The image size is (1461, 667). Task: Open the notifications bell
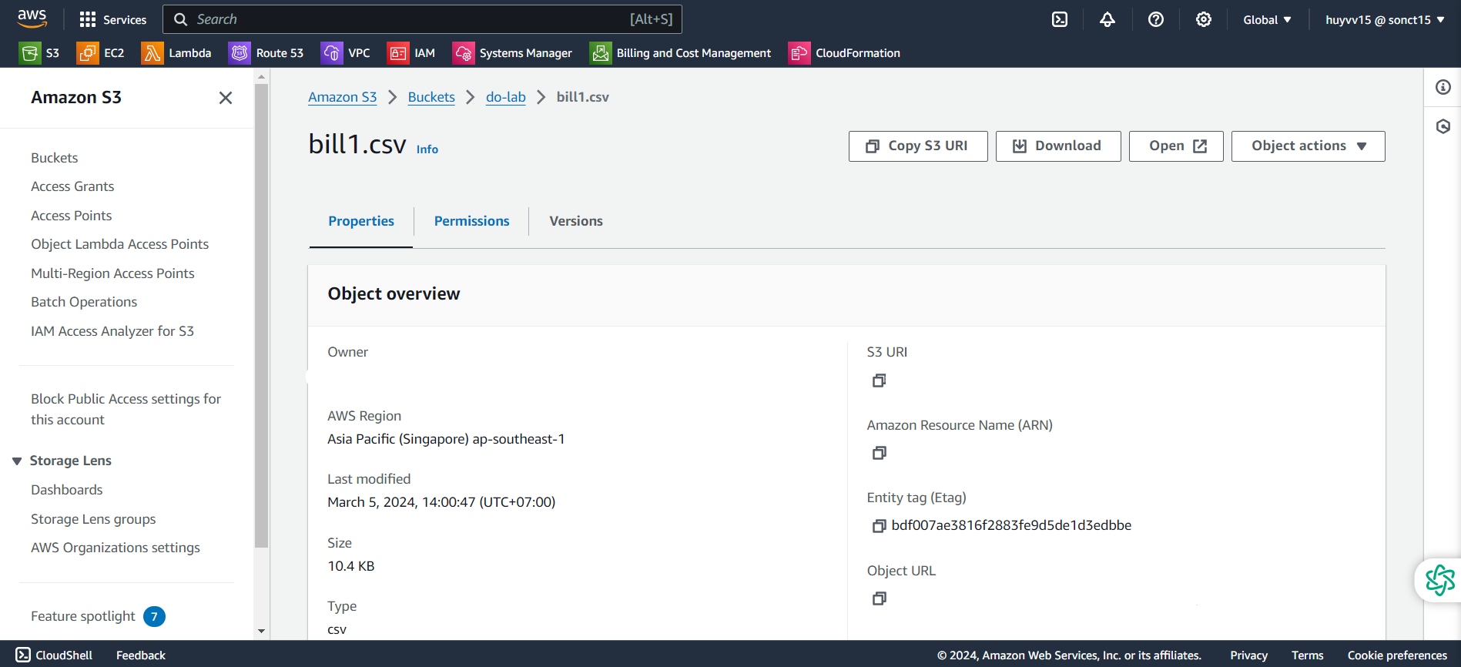coord(1107,19)
